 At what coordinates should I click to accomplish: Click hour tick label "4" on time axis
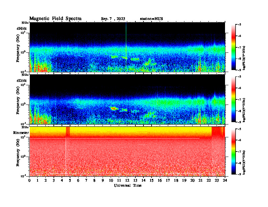pos(62,180)
